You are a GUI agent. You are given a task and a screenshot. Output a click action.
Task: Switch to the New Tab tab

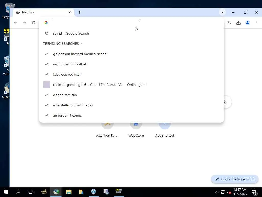pos(43,12)
